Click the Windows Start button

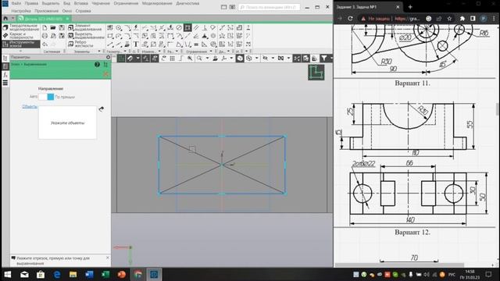(7, 274)
